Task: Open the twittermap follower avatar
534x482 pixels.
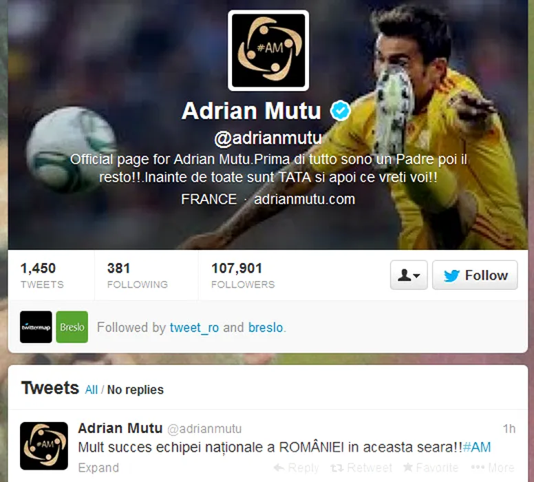Action: click(x=36, y=327)
